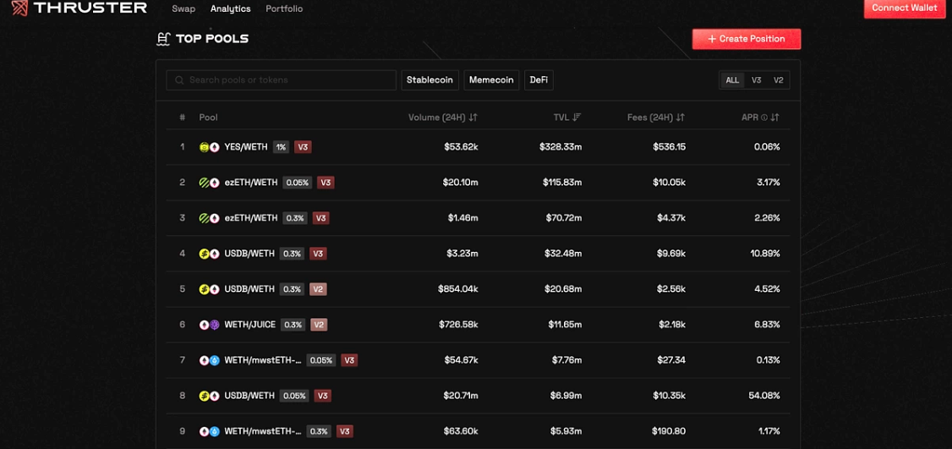This screenshot has height=449, width=952.
Task: Sort pools by TVL arrow icon
Action: [x=577, y=118]
